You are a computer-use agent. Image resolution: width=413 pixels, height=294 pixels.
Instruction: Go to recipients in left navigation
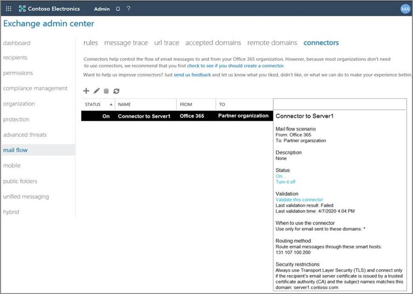(x=15, y=58)
